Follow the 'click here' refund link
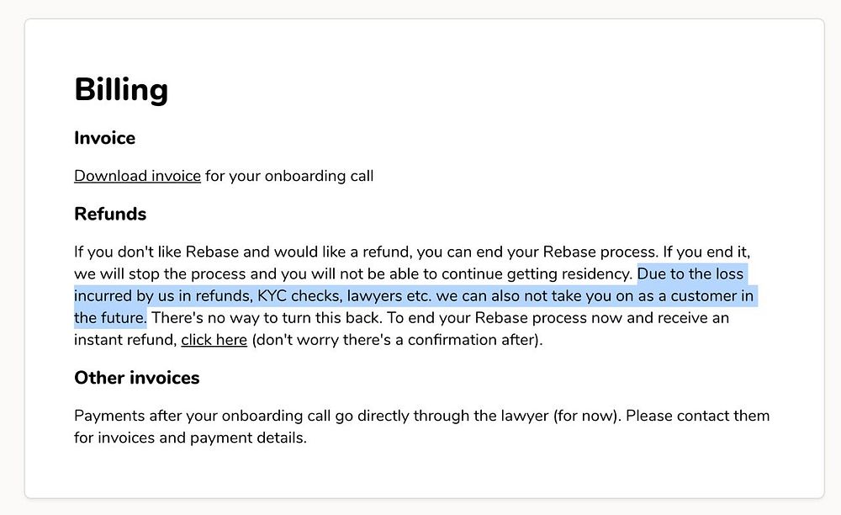 point(214,340)
